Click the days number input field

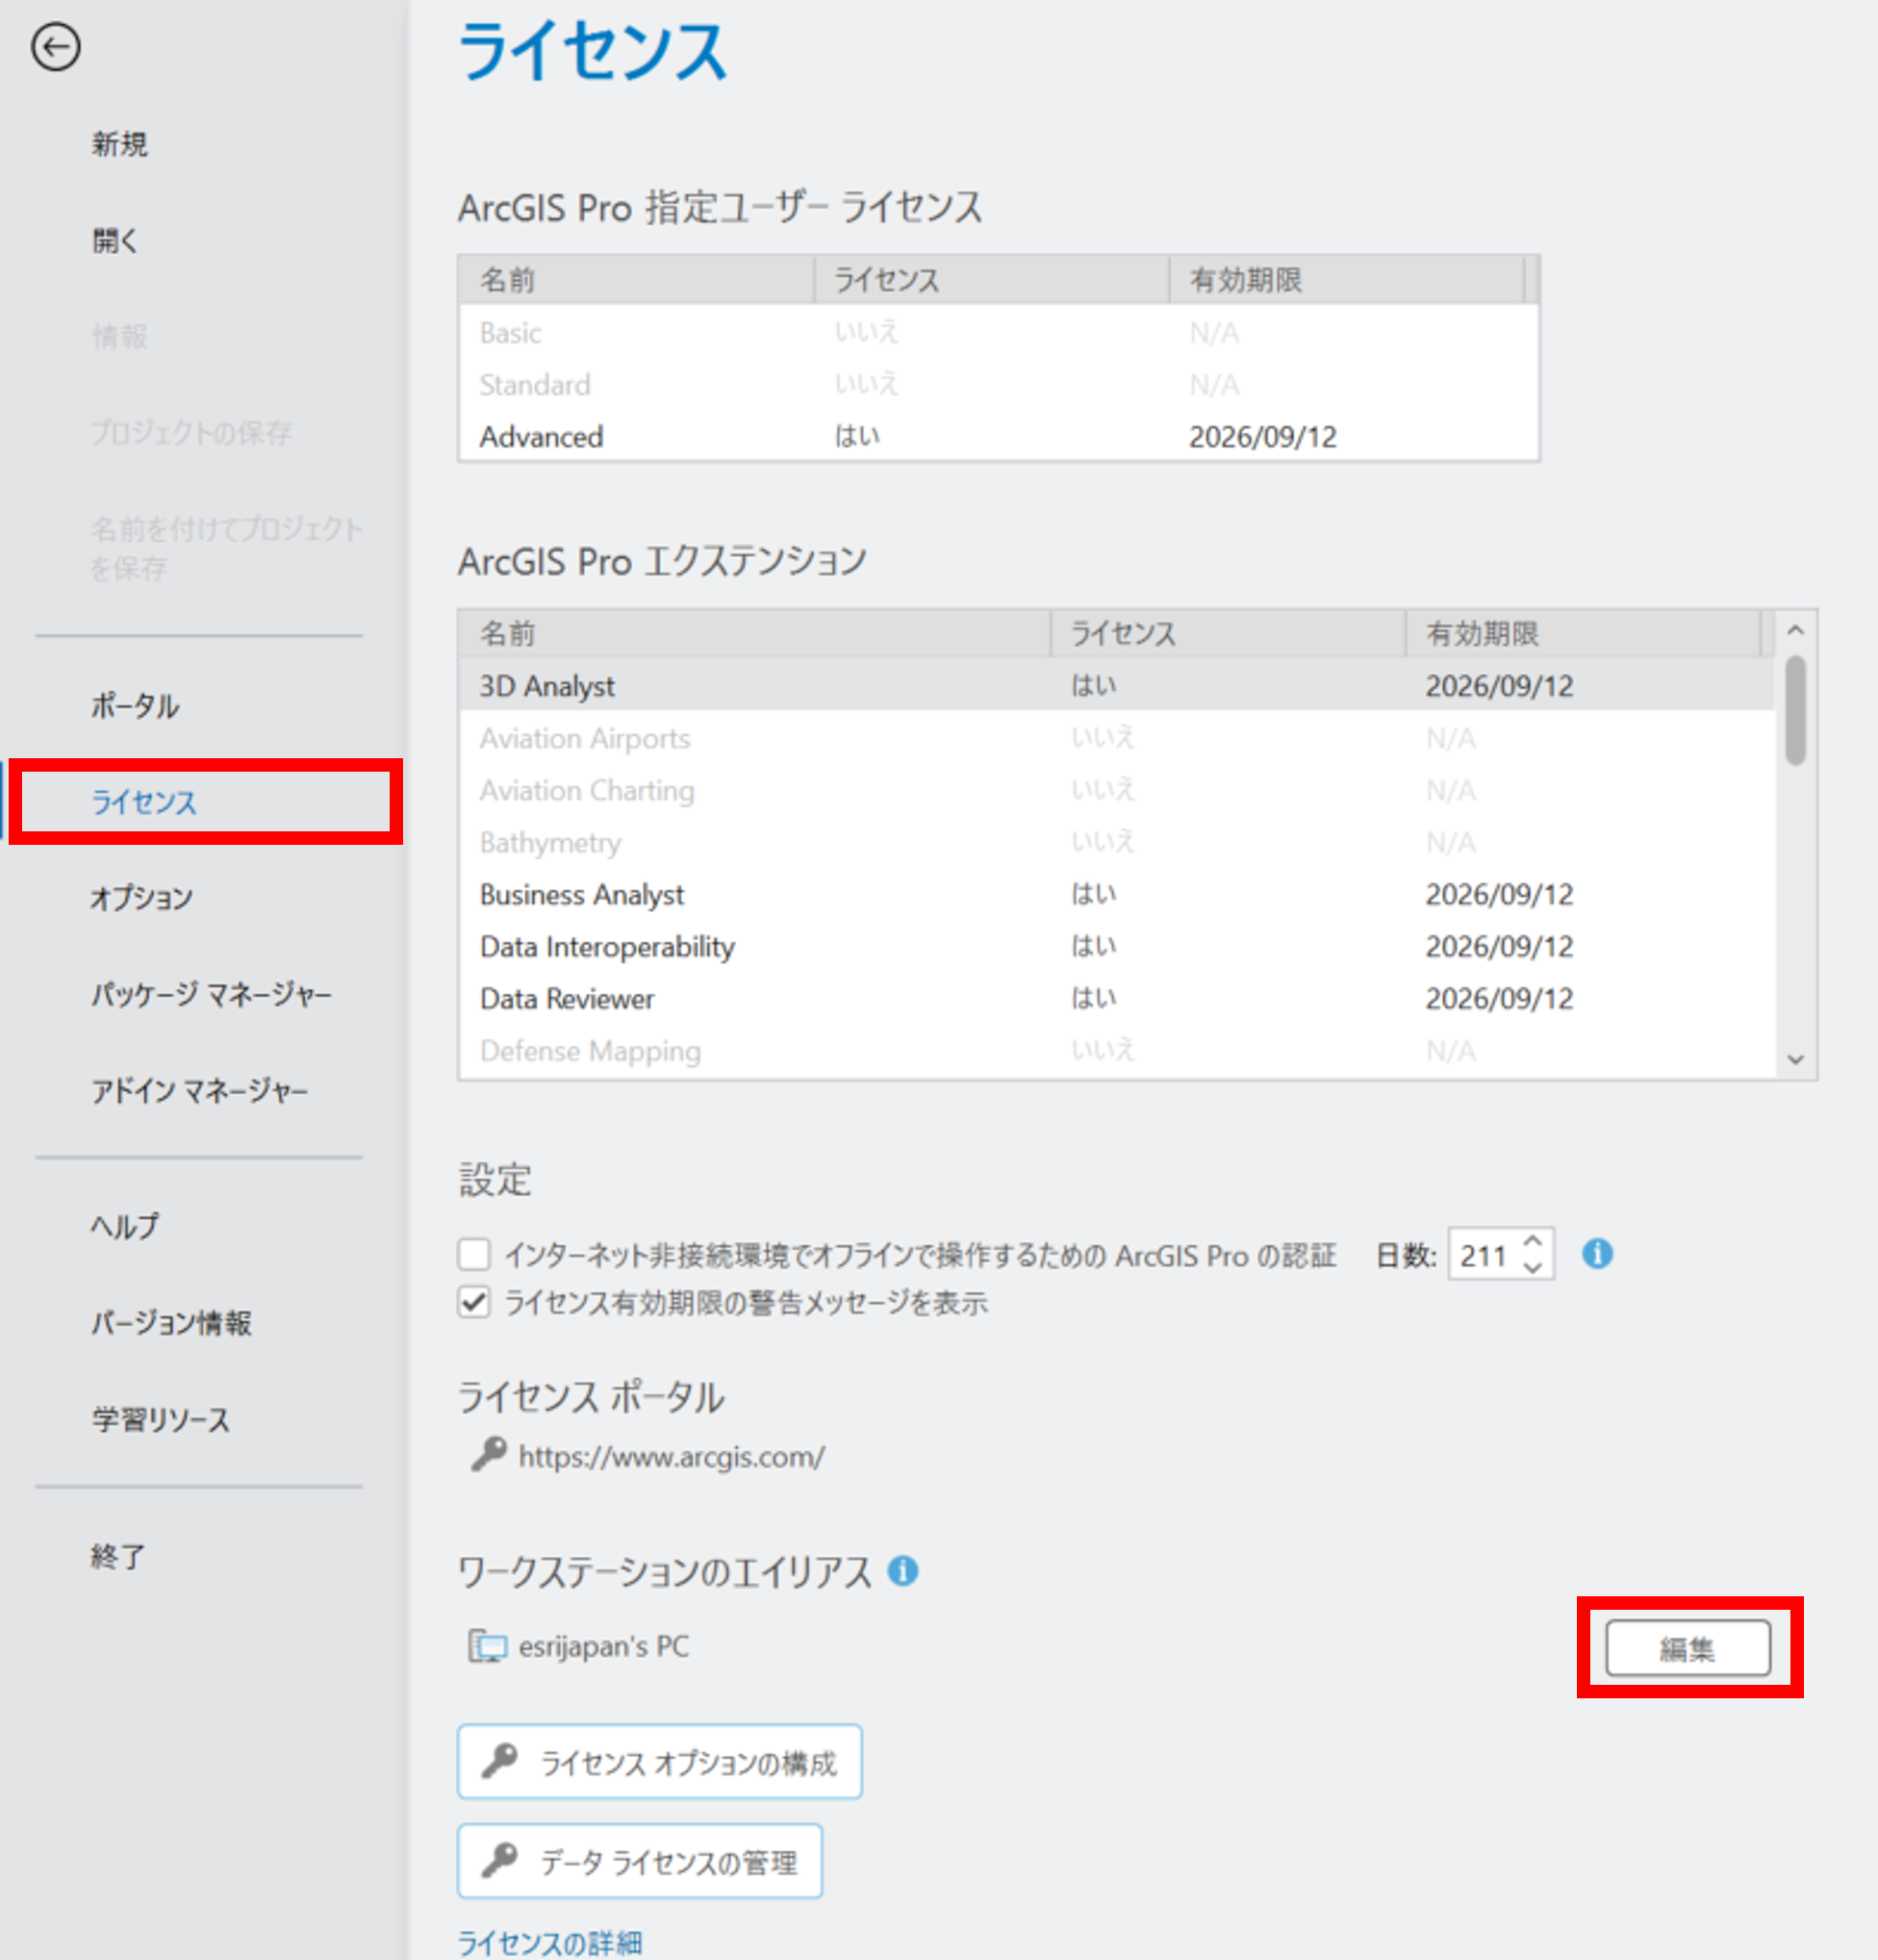1483,1254
